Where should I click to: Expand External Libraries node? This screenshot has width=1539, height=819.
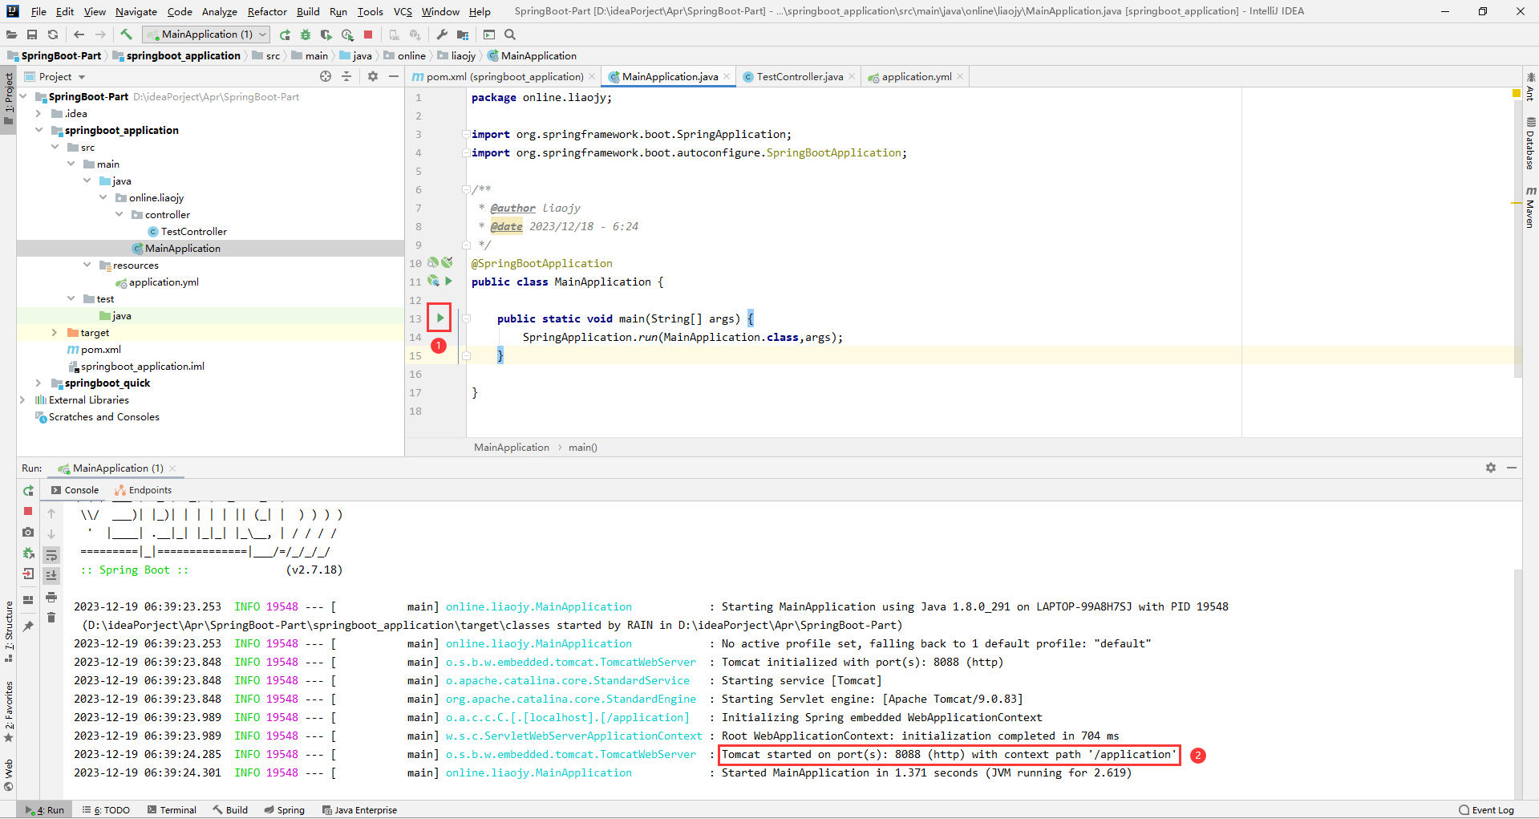[22, 400]
